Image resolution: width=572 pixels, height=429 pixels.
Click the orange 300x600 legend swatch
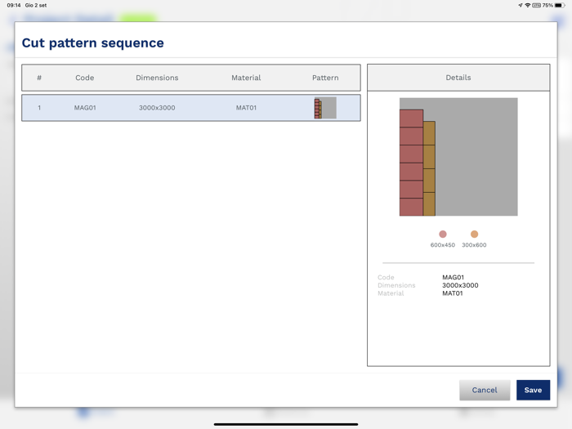coord(474,235)
